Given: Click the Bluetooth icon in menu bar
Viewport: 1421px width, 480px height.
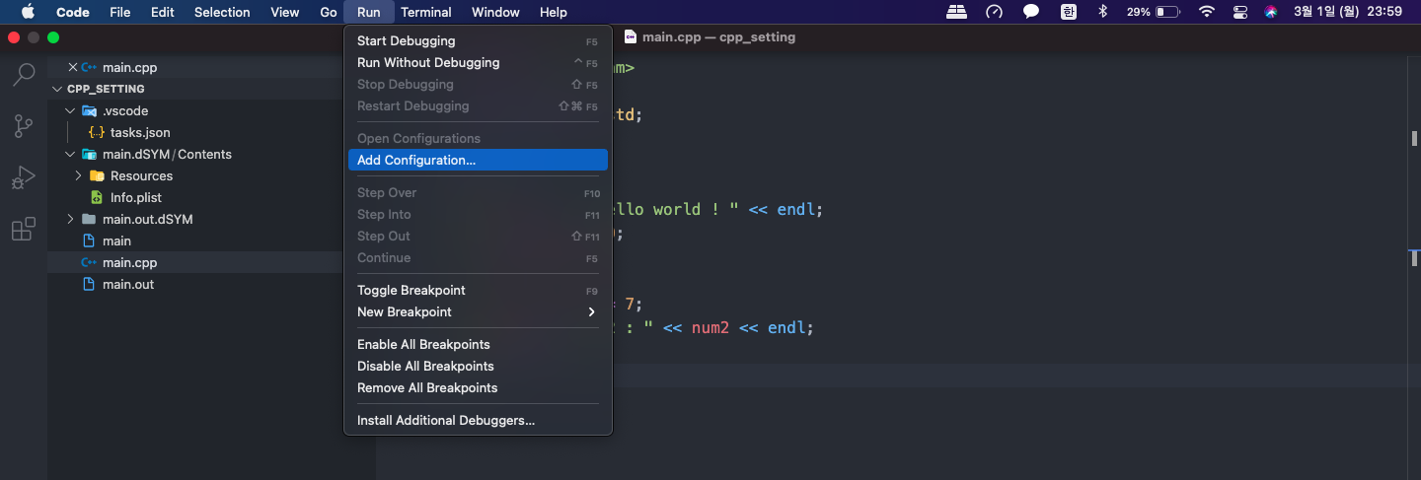Looking at the screenshot, I should (1103, 12).
